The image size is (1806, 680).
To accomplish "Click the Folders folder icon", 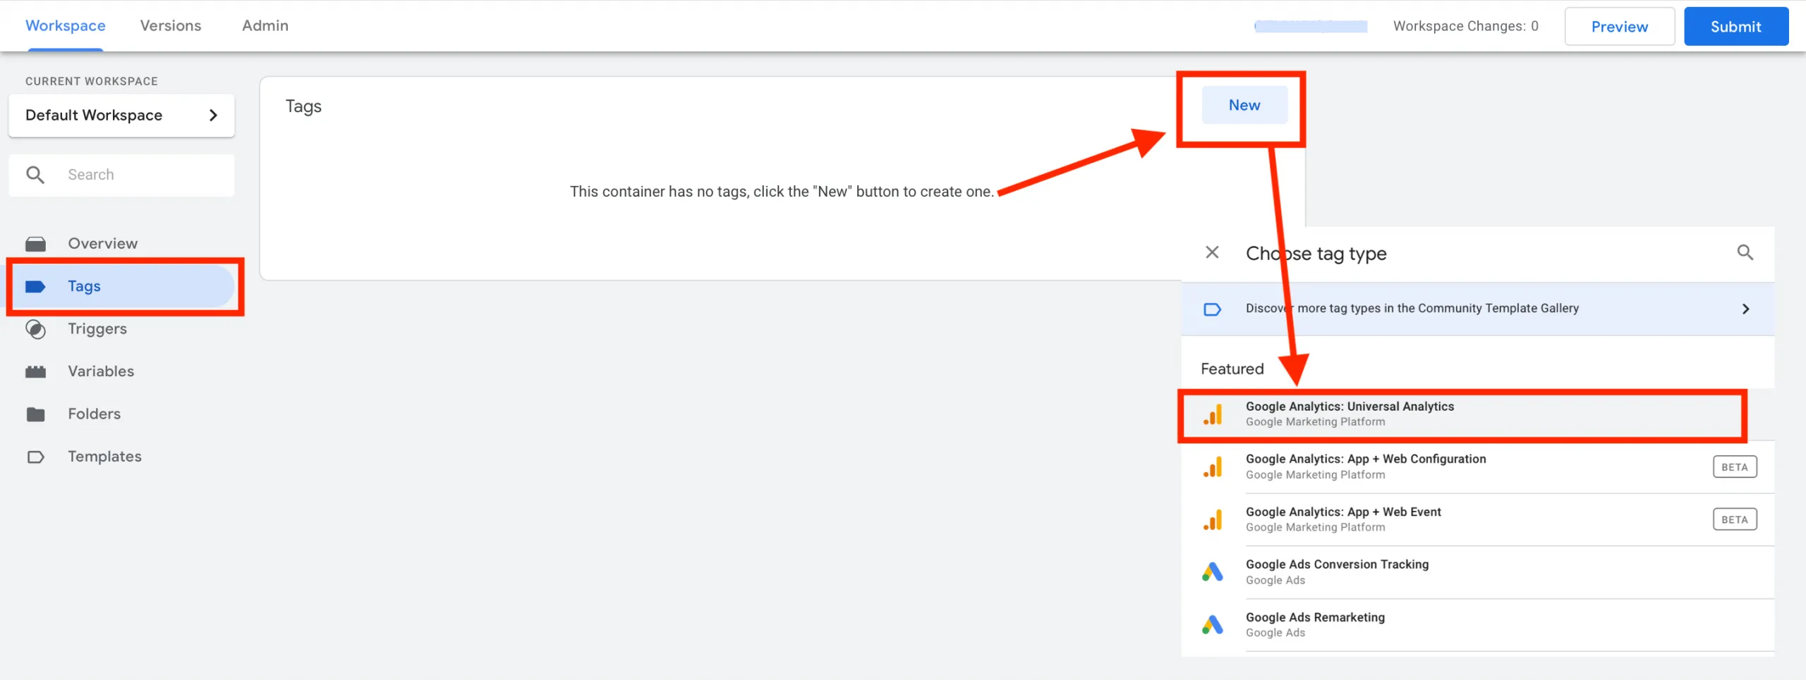I will 35,414.
